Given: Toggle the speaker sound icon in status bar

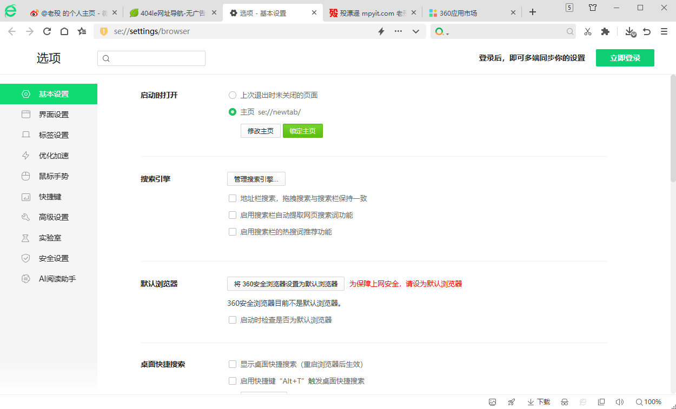Looking at the screenshot, I should (620, 402).
